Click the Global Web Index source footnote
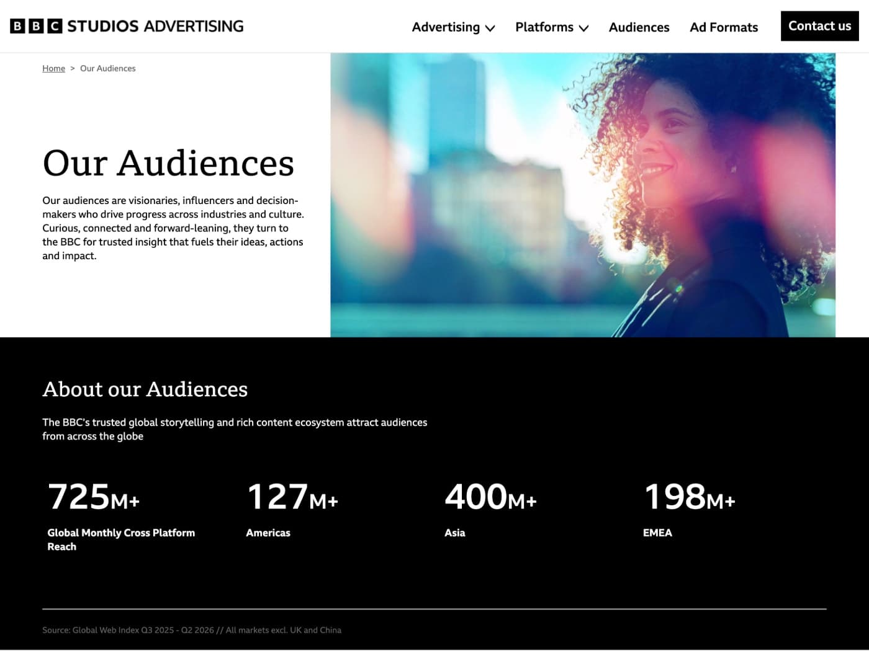The image size is (869, 651). (x=192, y=630)
